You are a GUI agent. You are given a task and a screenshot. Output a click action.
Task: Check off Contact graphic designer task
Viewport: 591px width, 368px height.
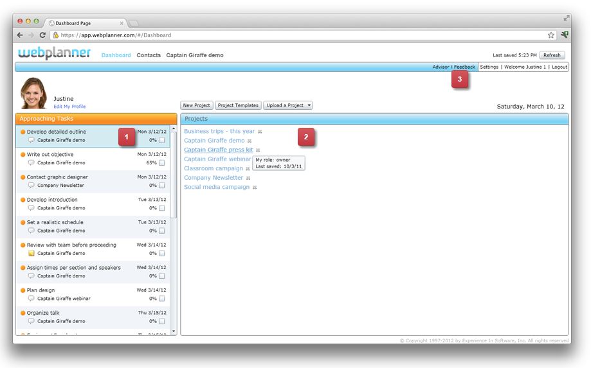tap(161, 186)
